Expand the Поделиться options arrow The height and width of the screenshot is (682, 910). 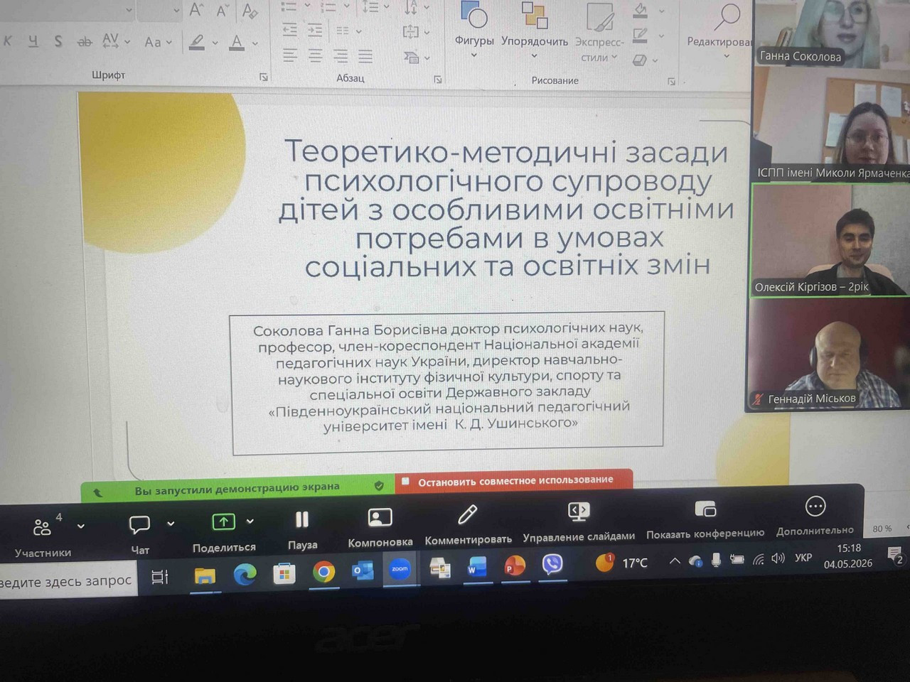pos(250,521)
